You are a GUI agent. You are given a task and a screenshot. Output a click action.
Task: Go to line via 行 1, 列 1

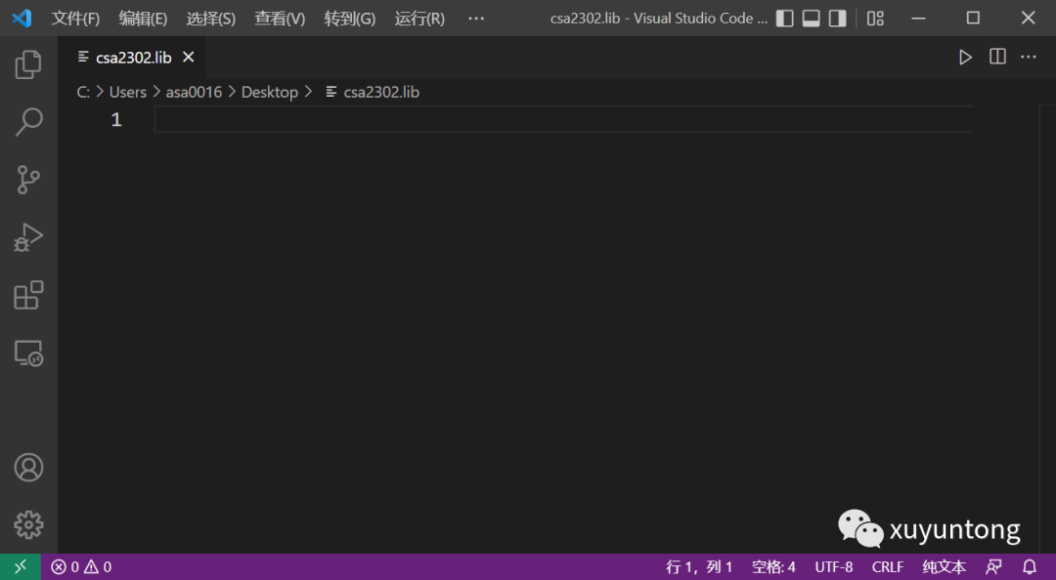click(x=699, y=567)
